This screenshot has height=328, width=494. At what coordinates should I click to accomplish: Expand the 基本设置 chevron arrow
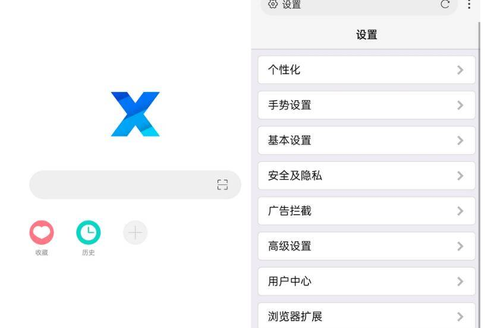click(x=460, y=141)
